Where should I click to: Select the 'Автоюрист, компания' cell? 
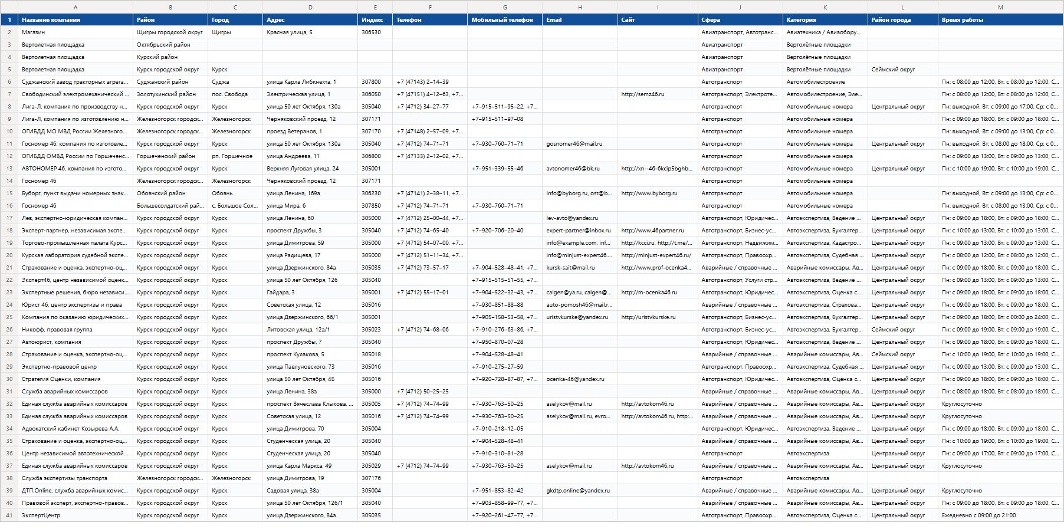click(75, 342)
